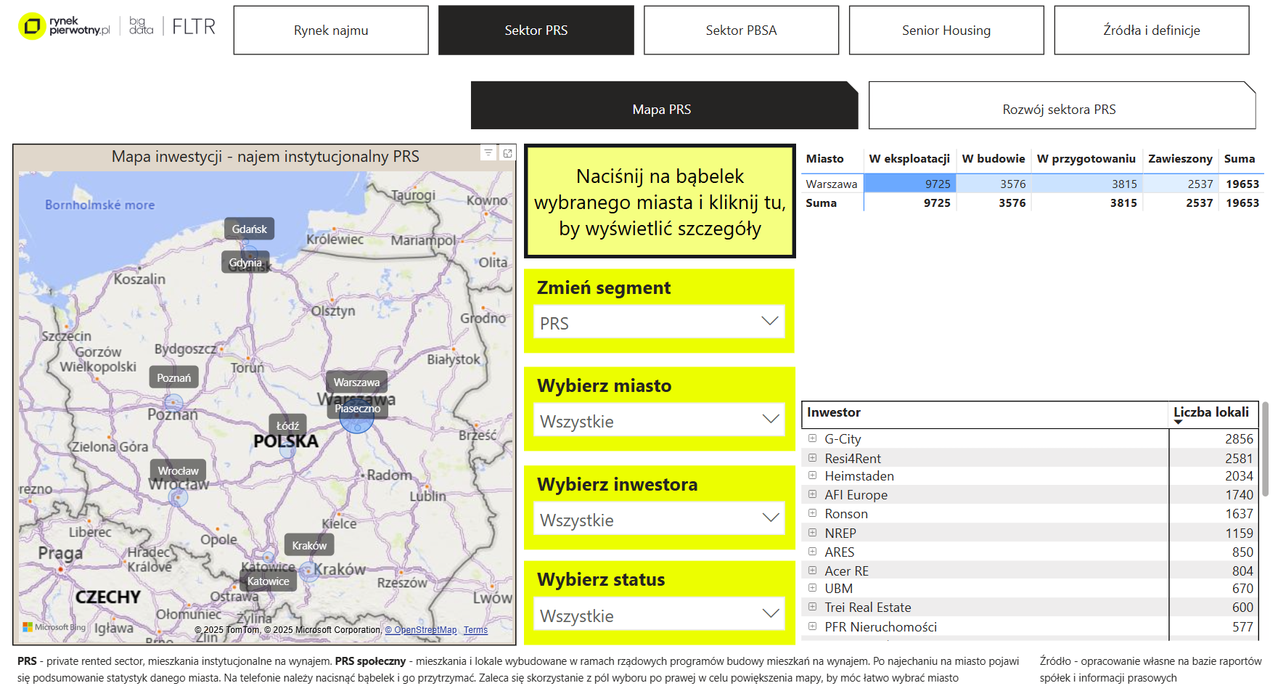
Task: Click the investor table vertical scrollbar
Action: (x=1265, y=450)
